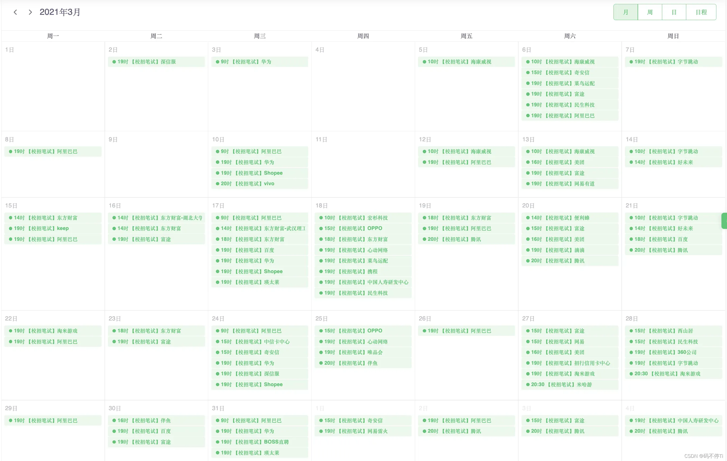Screen dimensions: 727x461
Task: Open the 30日 16时 伴鱼 event
Action: coord(156,421)
